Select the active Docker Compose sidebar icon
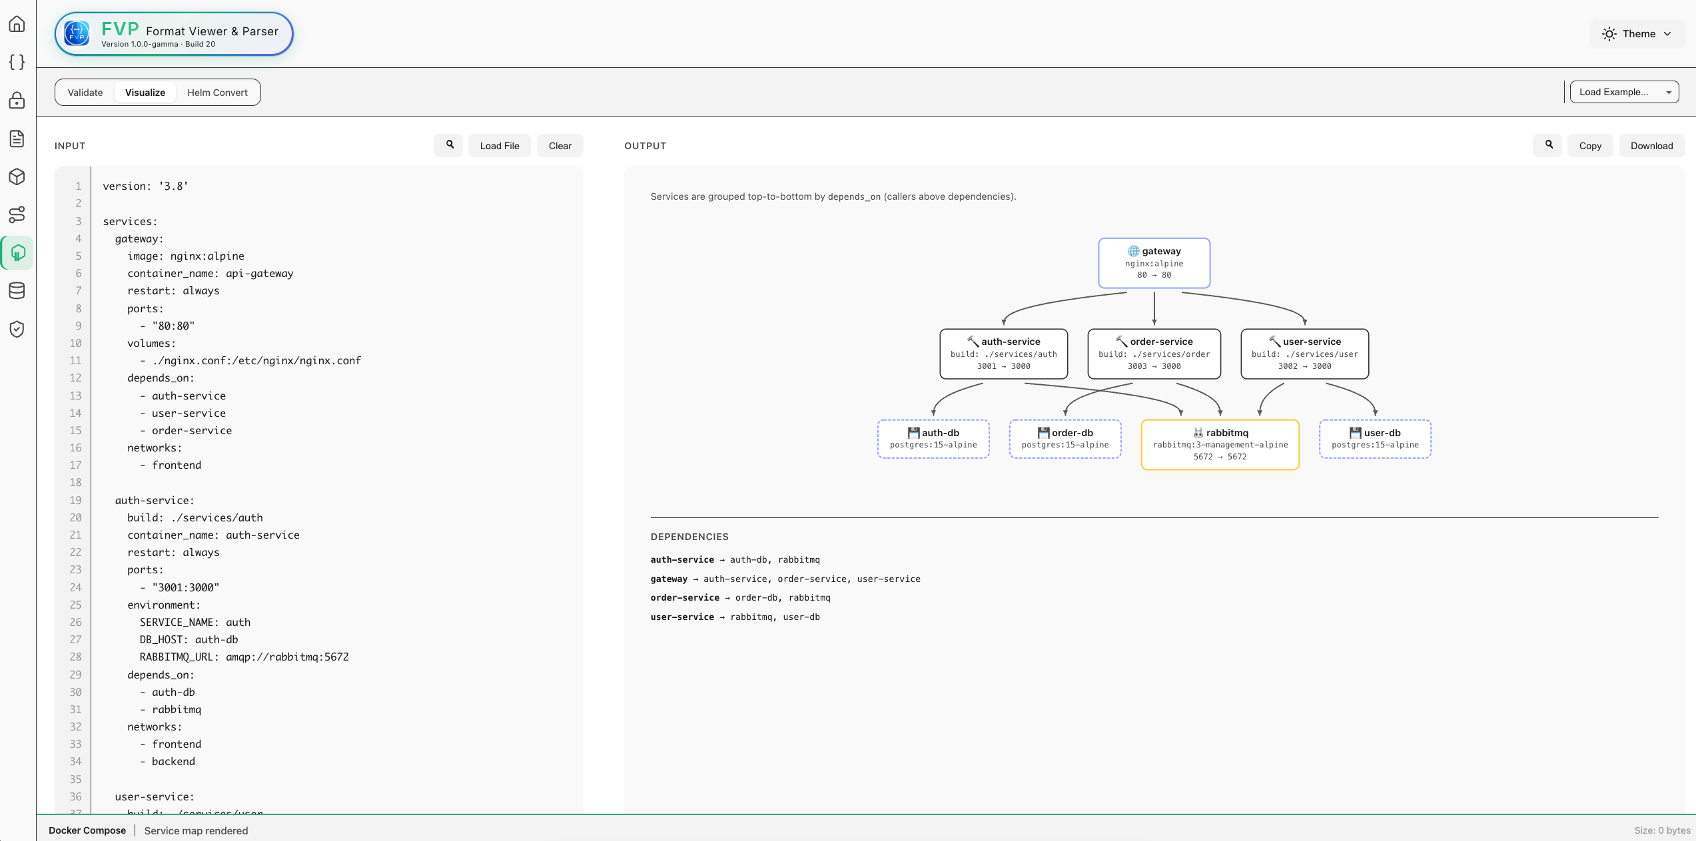The image size is (1696, 841). pos(17,253)
